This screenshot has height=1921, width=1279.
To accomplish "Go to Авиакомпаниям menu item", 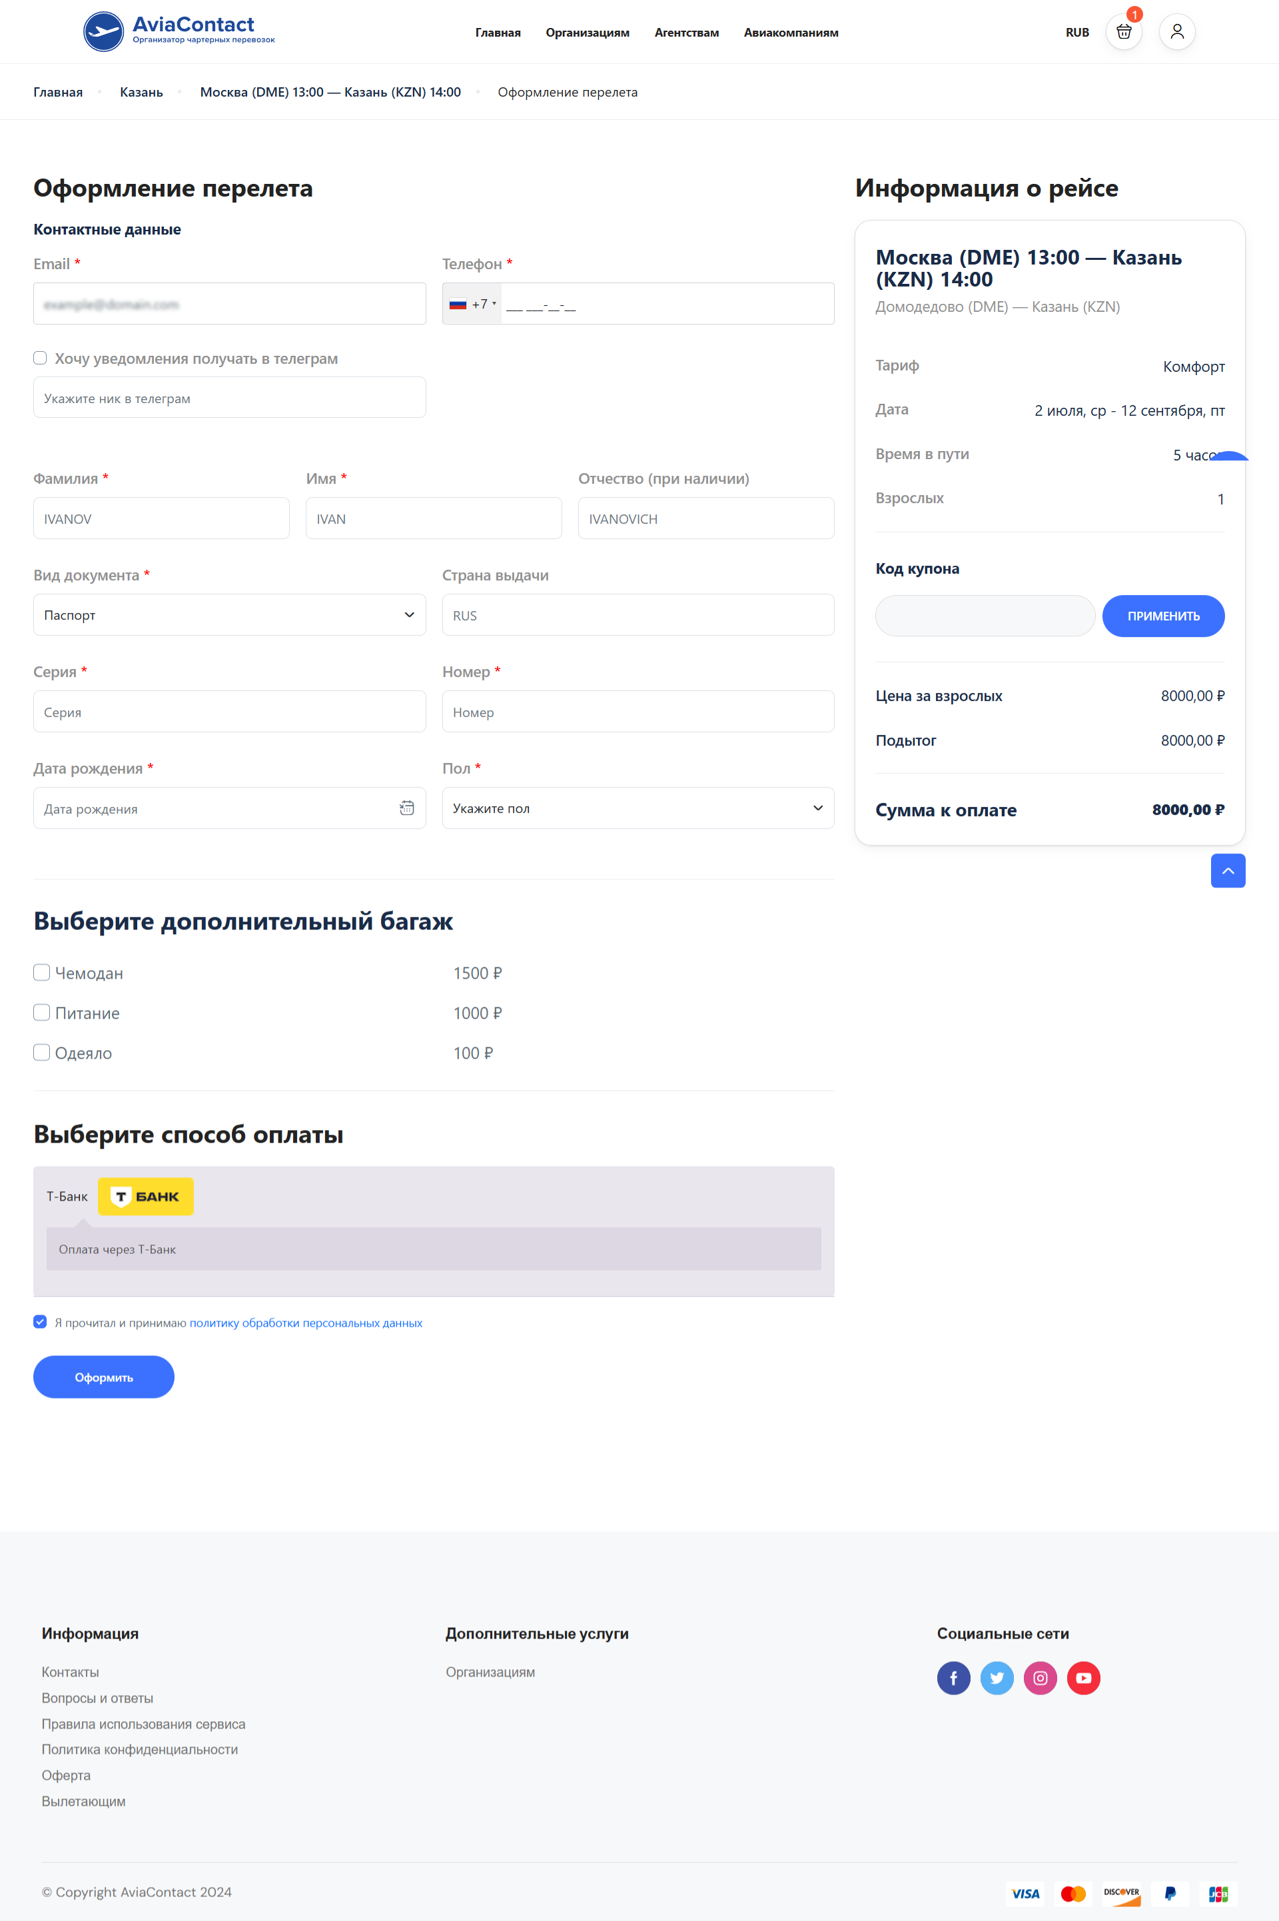I will coord(791,33).
